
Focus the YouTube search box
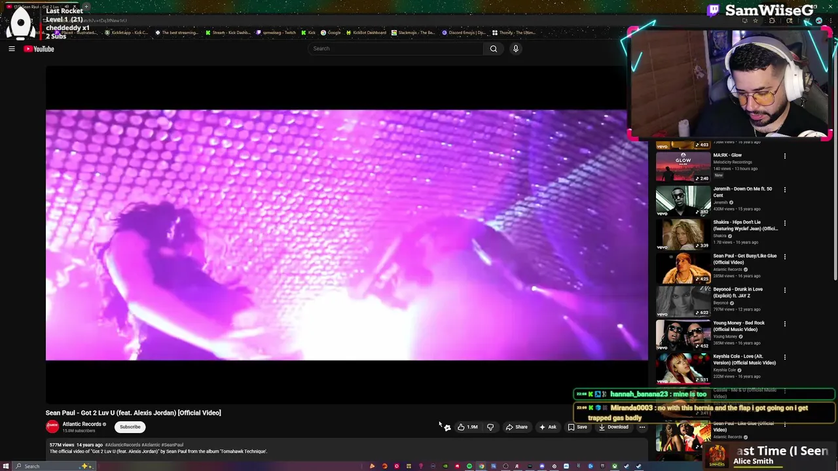tap(395, 48)
